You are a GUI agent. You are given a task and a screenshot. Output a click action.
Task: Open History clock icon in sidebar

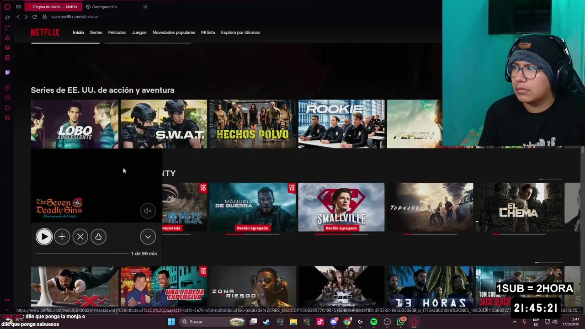click(7, 98)
